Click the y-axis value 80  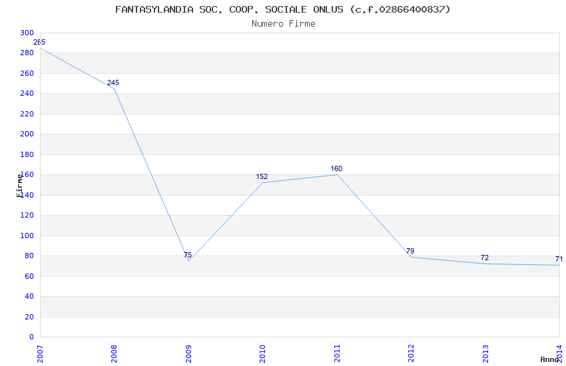29,256
